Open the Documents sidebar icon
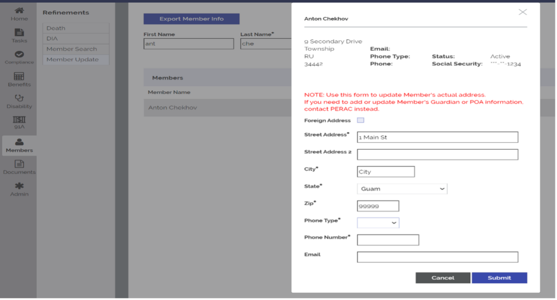 tap(19, 164)
